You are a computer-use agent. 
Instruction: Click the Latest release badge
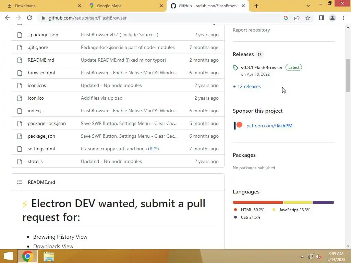[x=294, y=67]
